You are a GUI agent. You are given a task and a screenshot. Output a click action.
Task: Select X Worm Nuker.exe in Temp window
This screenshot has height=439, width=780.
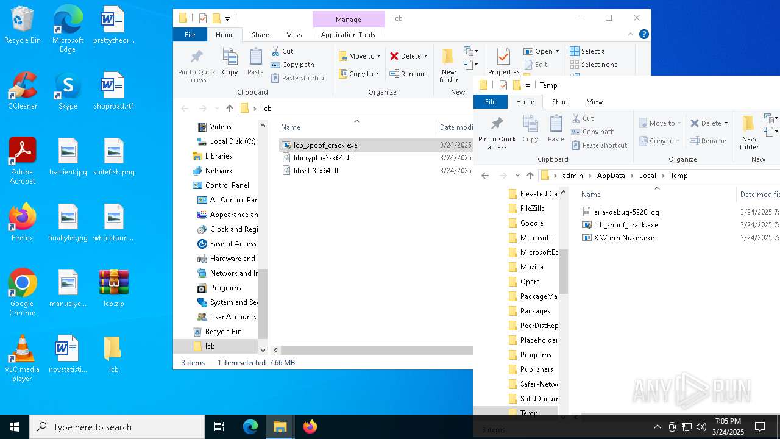click(624, 238)
